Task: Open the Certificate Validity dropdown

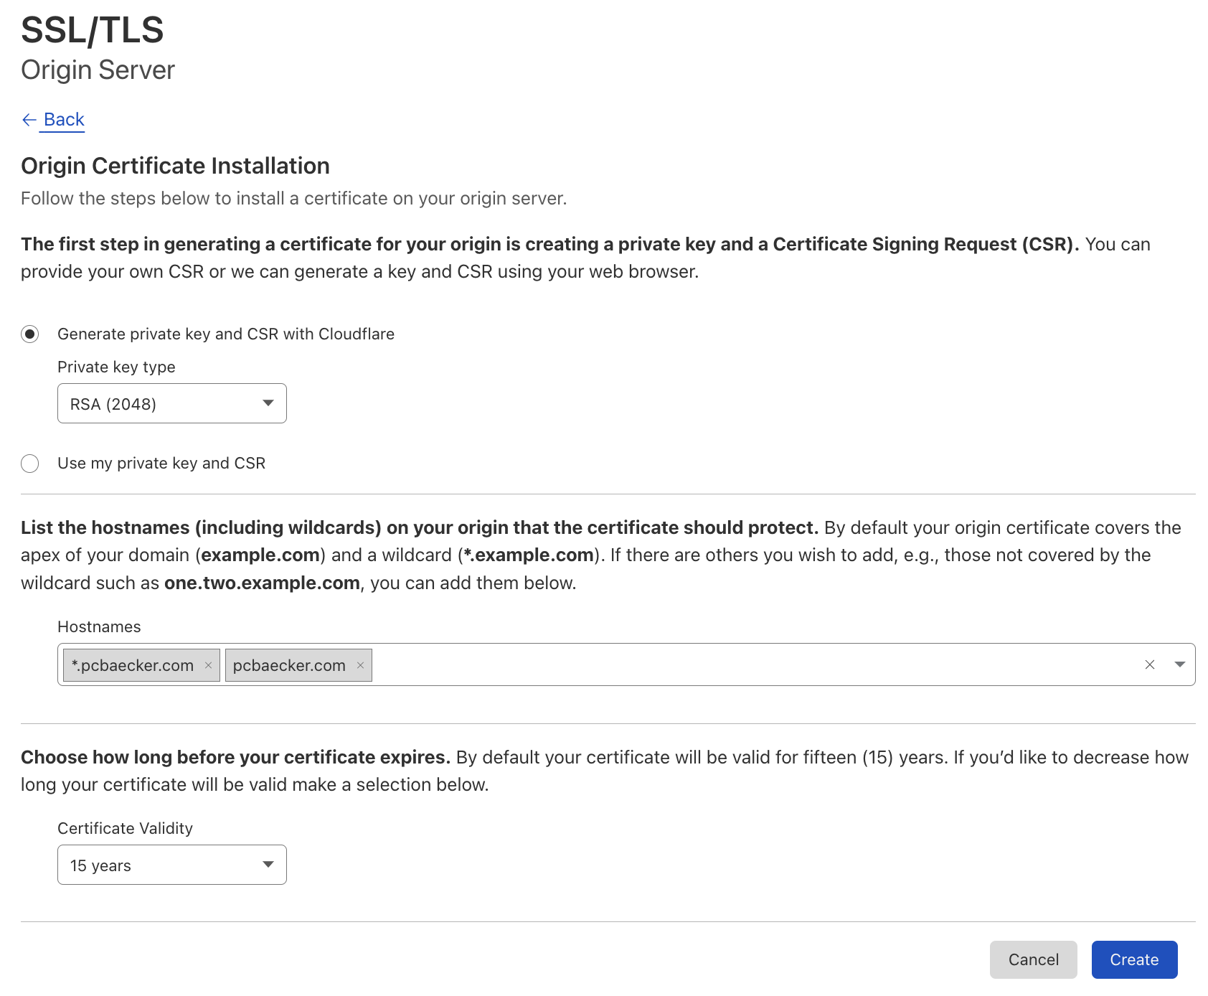Action: click(x=171, y=865)
